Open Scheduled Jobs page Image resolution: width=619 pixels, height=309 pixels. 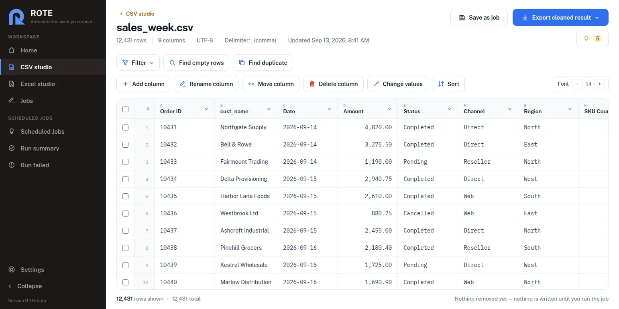[53, 132]
